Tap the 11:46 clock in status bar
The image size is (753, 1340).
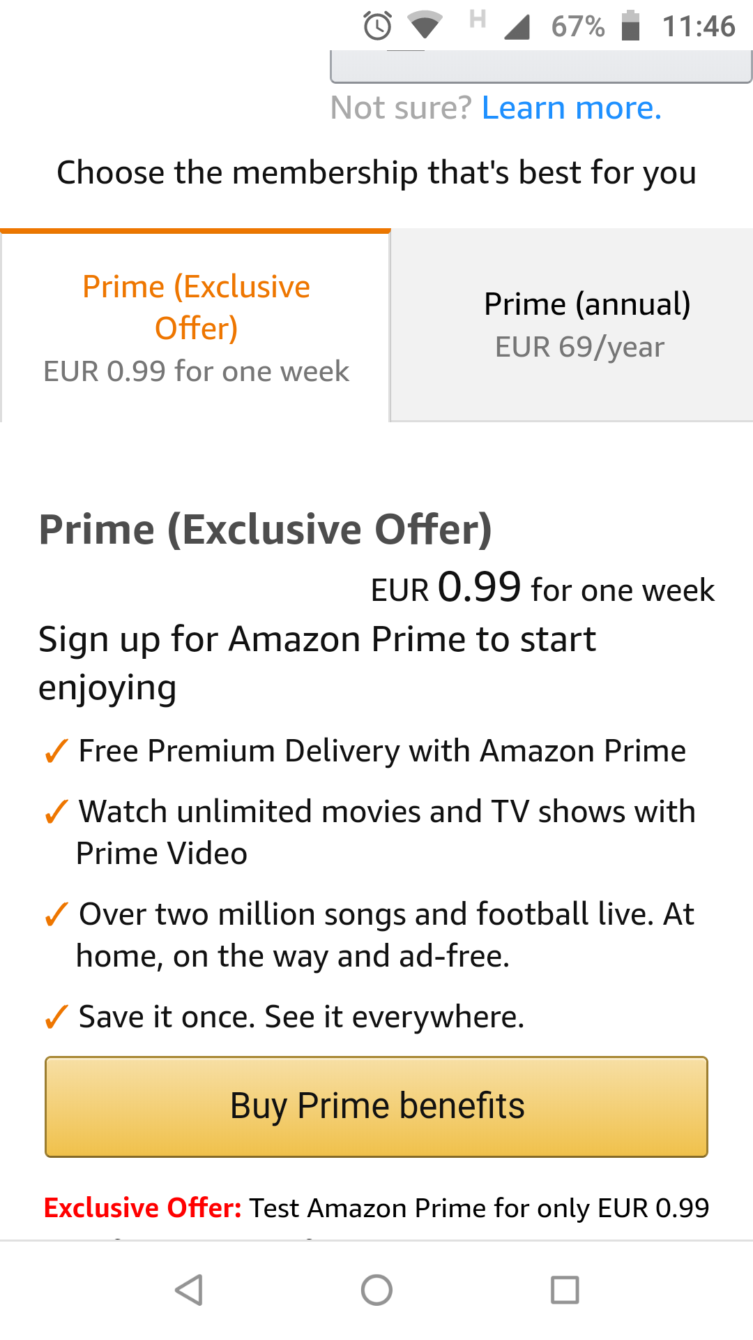click(x=698, y=27)
